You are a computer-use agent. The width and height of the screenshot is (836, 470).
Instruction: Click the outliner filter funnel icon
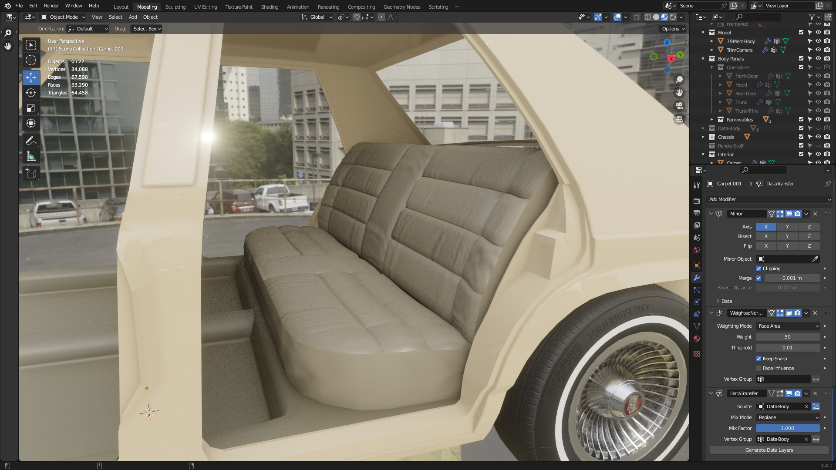tap(812, 17)
